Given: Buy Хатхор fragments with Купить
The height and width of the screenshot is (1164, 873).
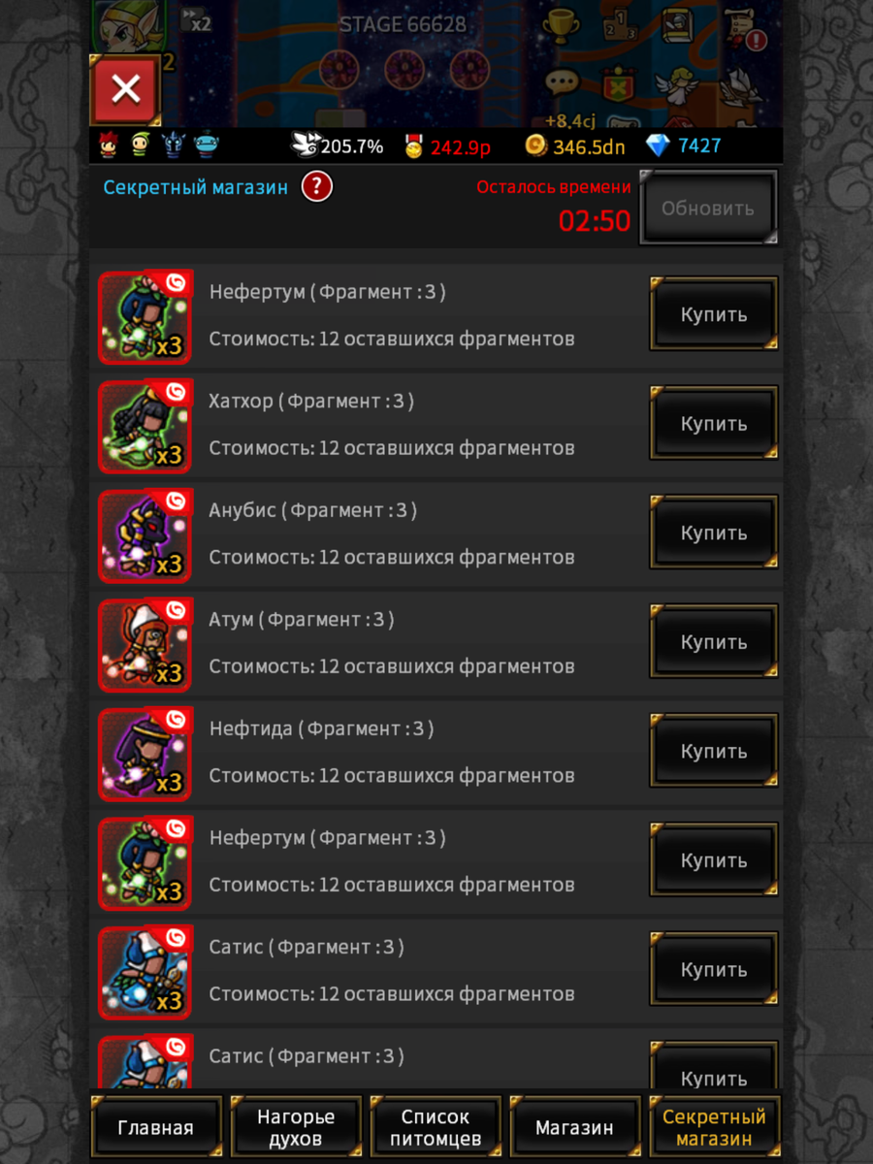Looking at the screenshot, I should (x=714, y=424).
